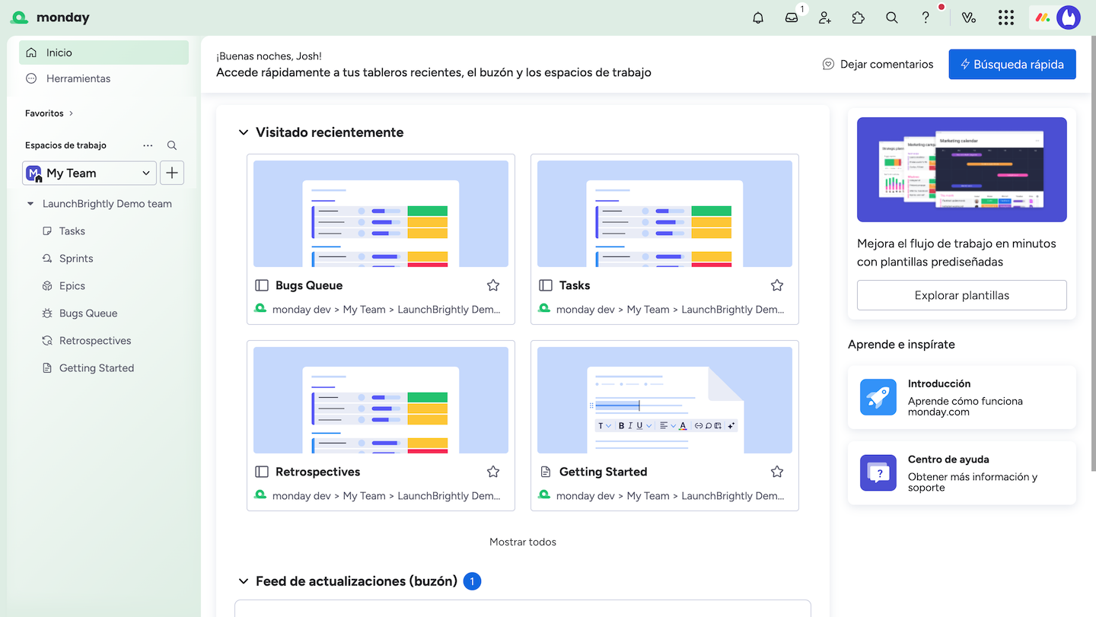The height and width of the screenshot is (617, 1096).
Task: Go to Inicio in sidebar
Action: (x=104, y=52)
